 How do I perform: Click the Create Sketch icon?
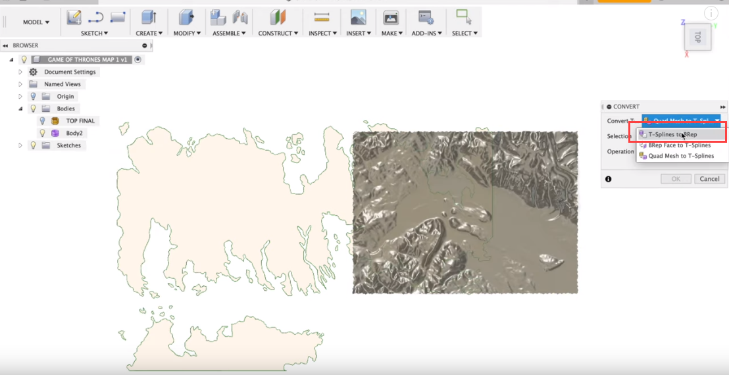(x=74, y=17)
